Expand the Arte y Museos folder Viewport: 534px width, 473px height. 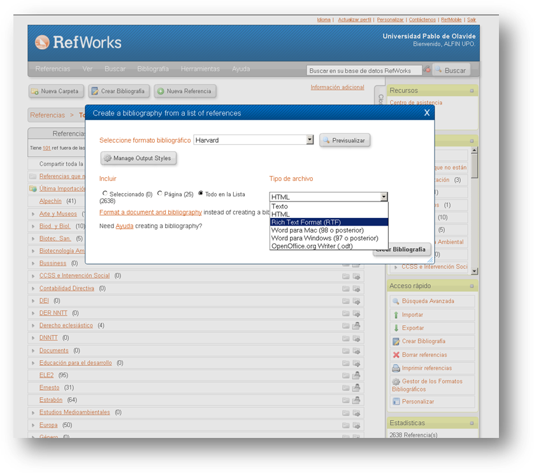(33, 214)
